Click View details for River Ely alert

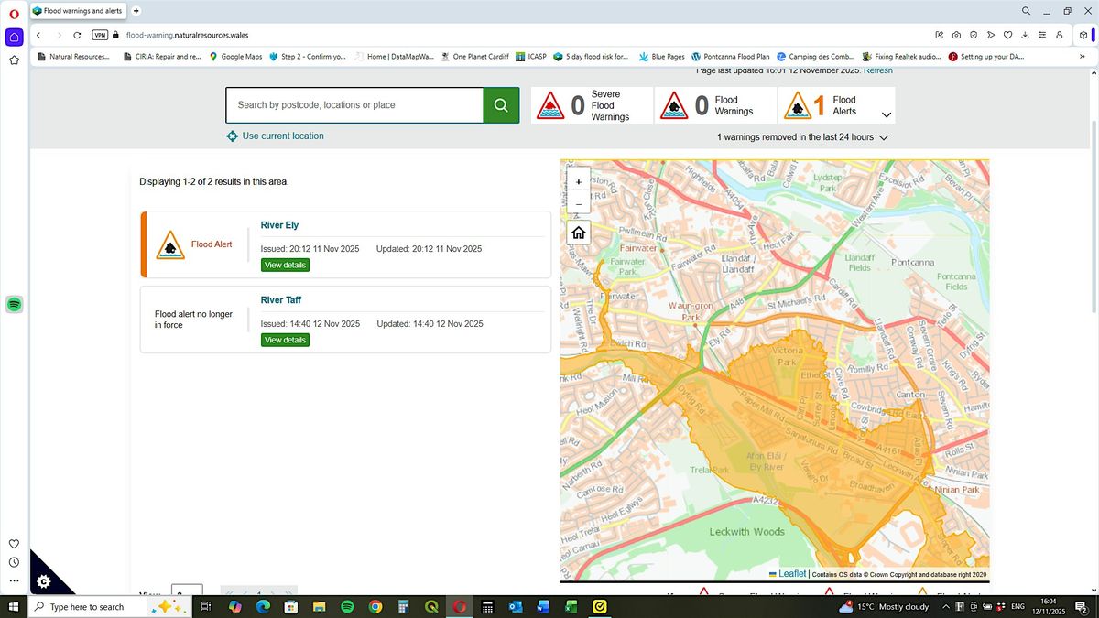(285, 265)
